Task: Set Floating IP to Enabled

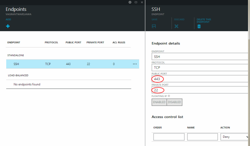Action: click(159, 102)
